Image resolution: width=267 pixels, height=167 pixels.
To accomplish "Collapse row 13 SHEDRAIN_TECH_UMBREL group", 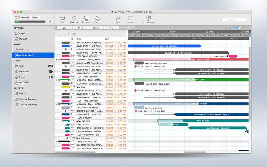I will pos(57,60).
